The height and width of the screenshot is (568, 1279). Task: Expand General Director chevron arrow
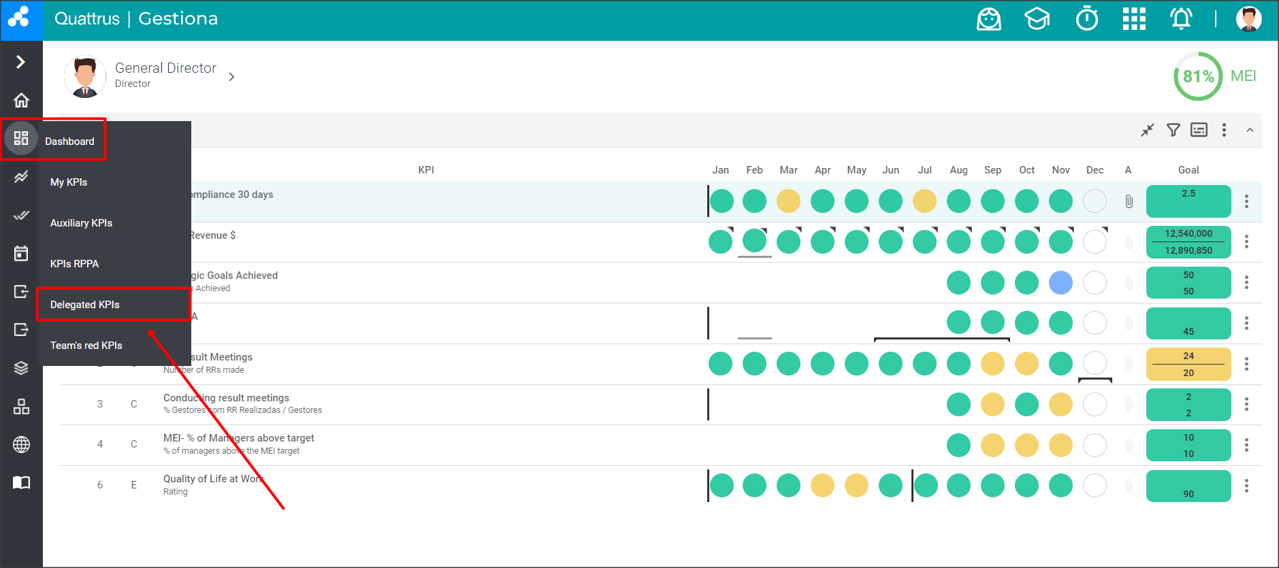231,77
